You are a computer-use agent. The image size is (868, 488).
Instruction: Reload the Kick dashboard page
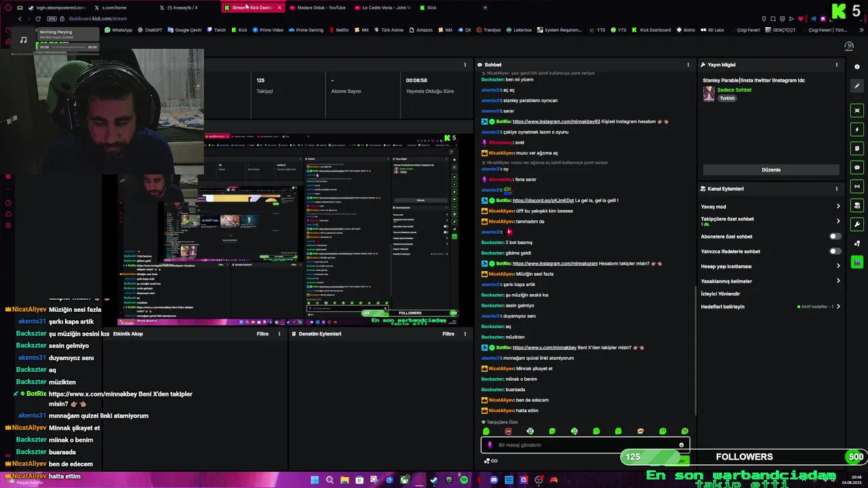[x=38, y=19]
